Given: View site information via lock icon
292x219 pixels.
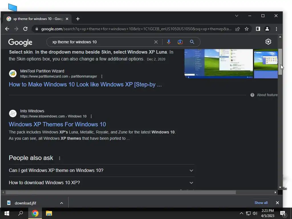Looking at the screenshot, I should (37, 29).
